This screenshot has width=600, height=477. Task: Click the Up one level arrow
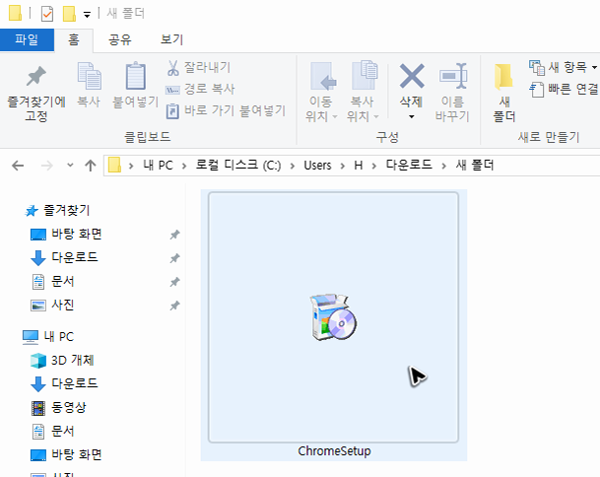(x=91, y=166)
